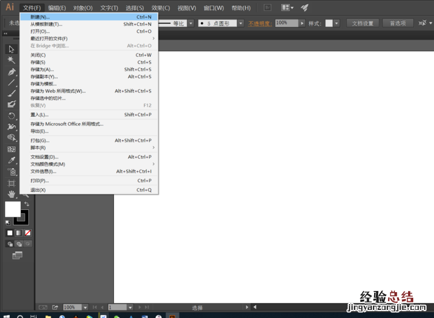Open the 窗口(W) menu

(214, 8)
